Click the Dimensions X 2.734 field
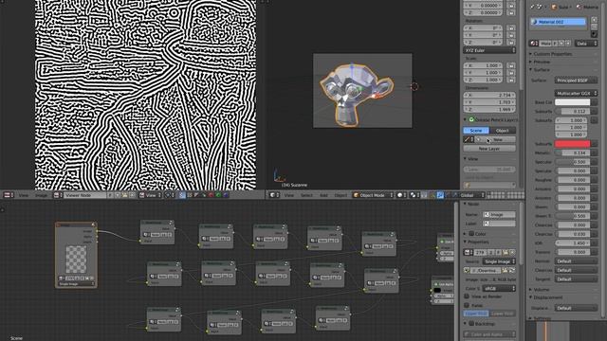 tap(489, 95)
